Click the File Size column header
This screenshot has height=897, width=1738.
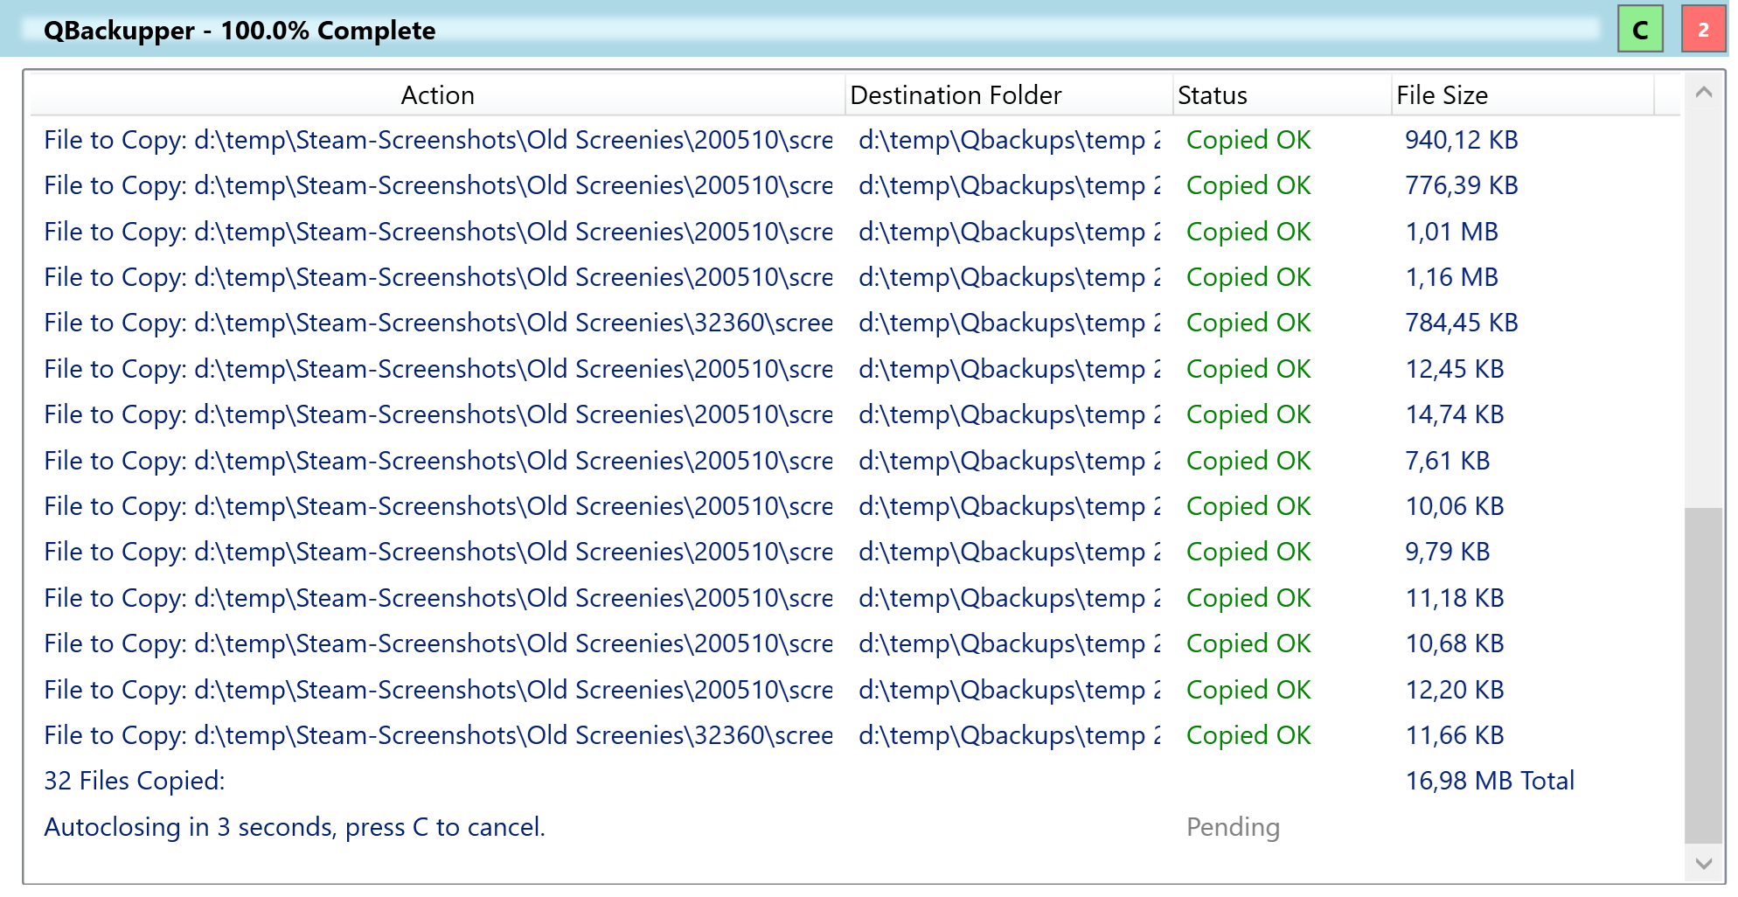click(x=1523, y=95)
